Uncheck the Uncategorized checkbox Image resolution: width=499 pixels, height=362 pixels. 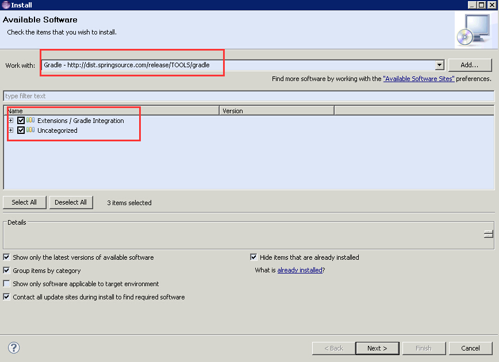[21, 130]
